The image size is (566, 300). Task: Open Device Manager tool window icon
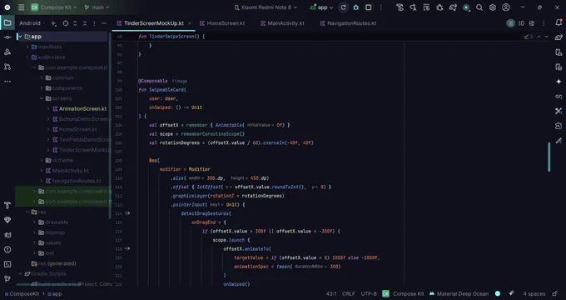[x=559, y=52]
